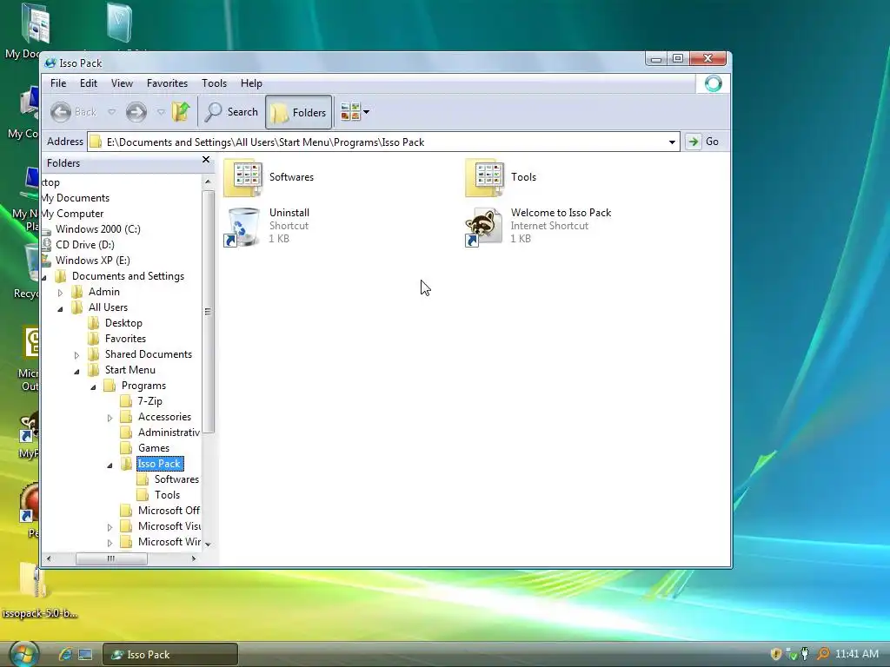Expand the Shared Documents node

coord(76,355)
